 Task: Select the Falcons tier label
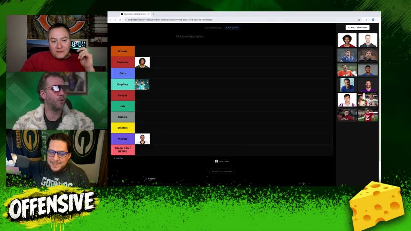123,95
